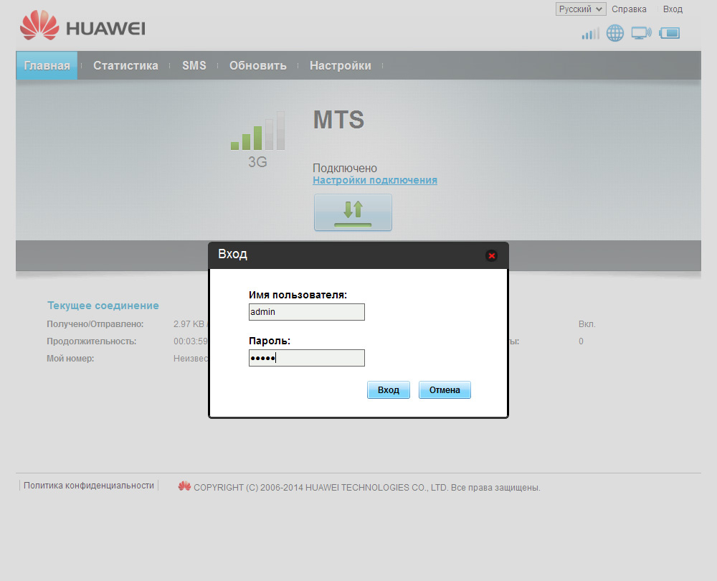
Task: Click the Справка link at top
Action: point(630,9)
